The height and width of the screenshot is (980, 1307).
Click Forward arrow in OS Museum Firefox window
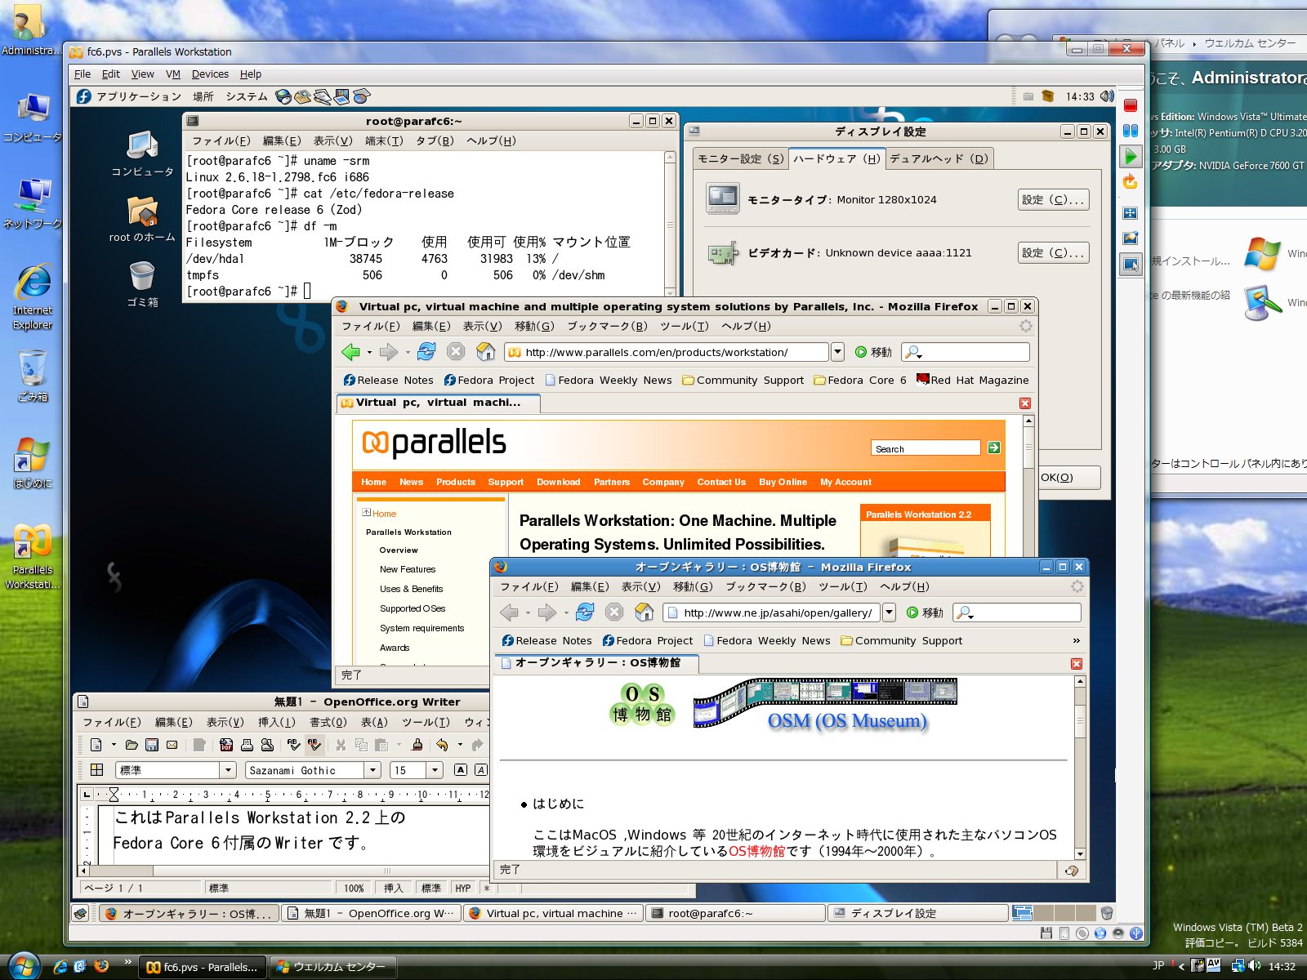pyautogui.click(x=546, y=612)
